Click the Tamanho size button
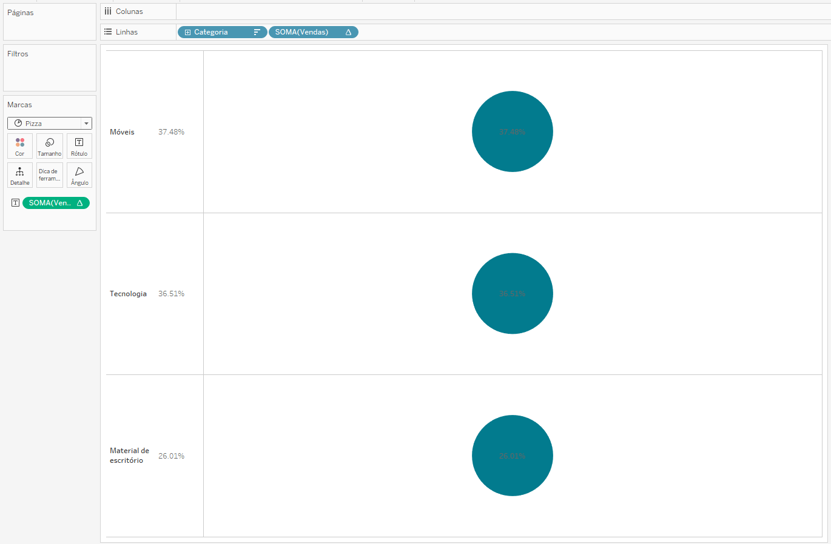Screen dimensions: 831x544 (50, 146)
